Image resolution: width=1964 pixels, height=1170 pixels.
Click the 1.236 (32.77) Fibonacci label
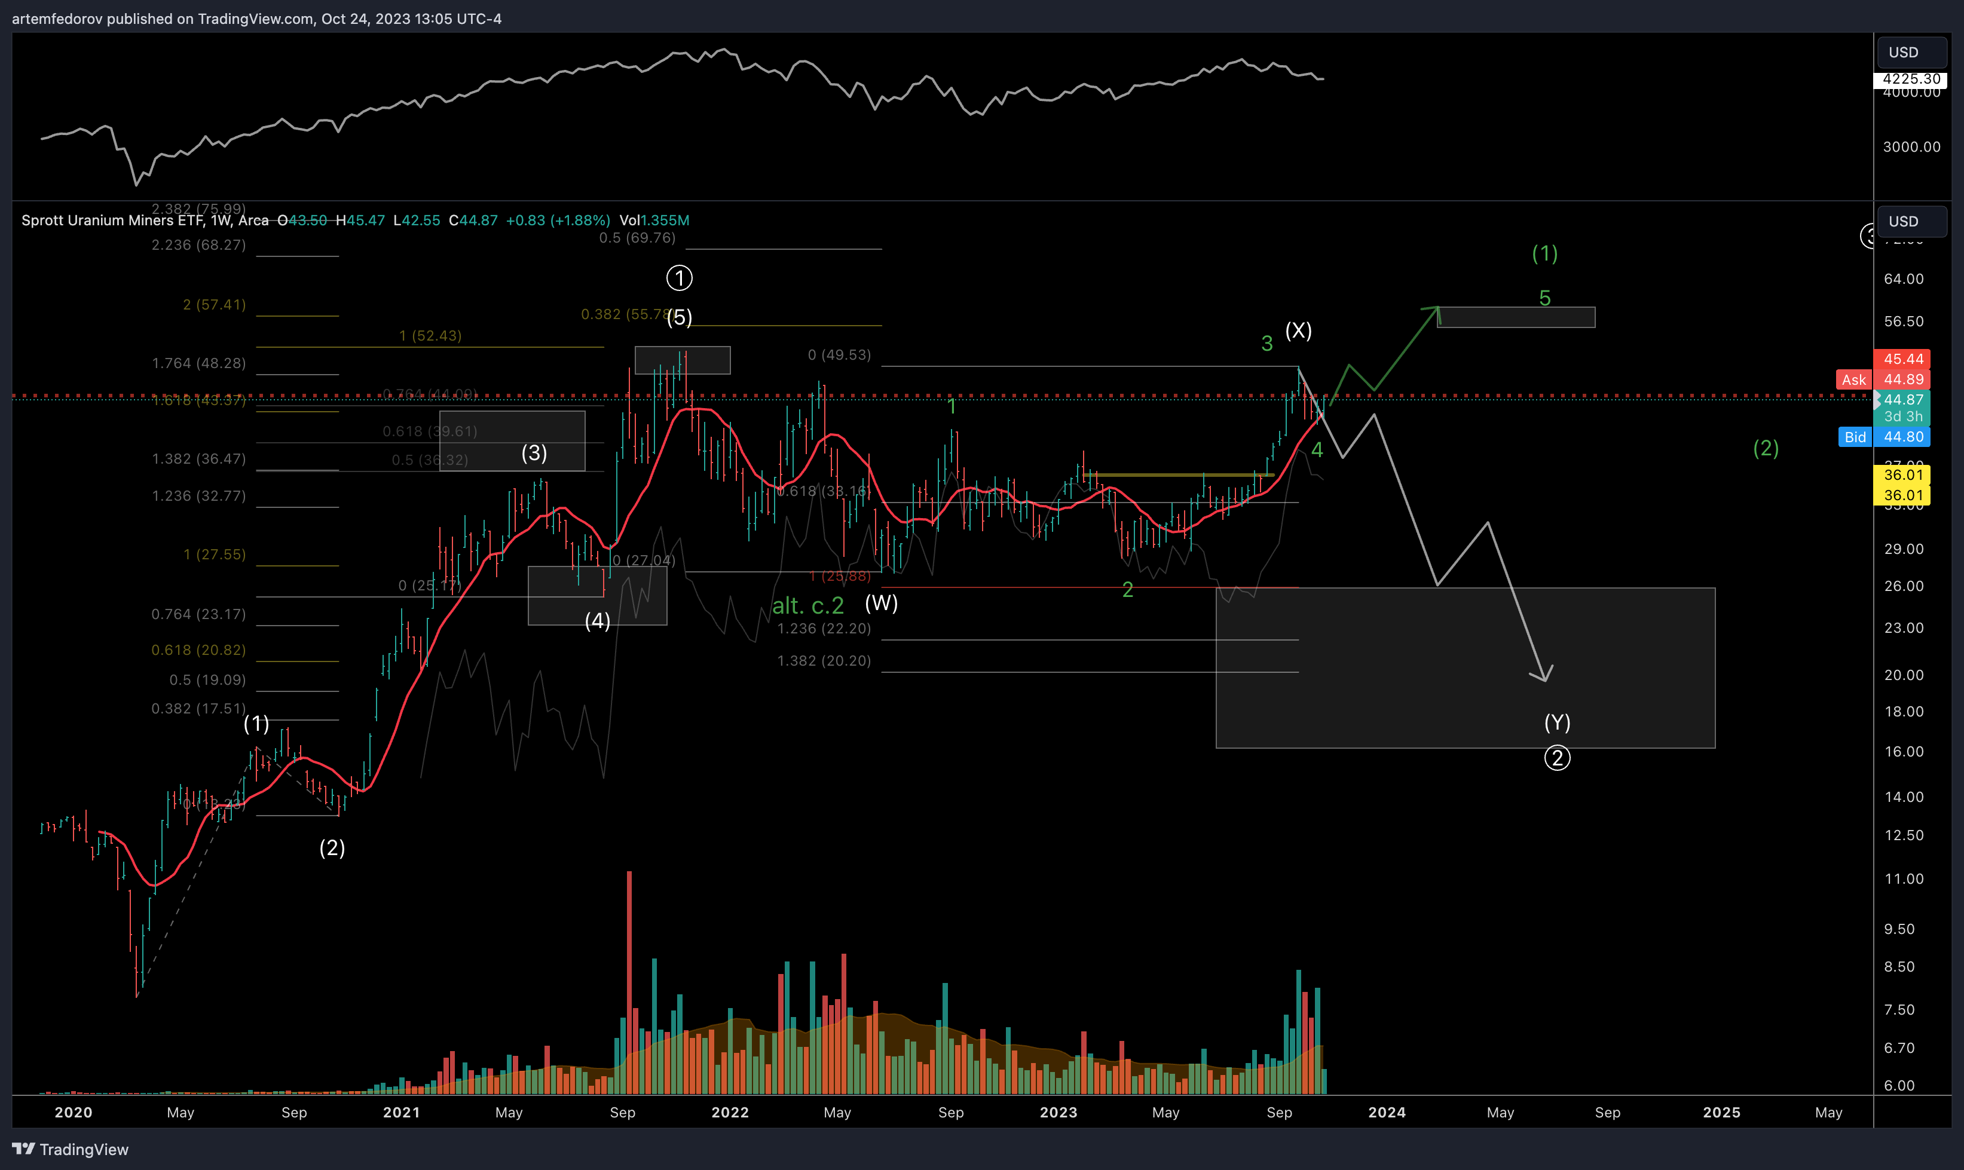[x=198, y=496]
